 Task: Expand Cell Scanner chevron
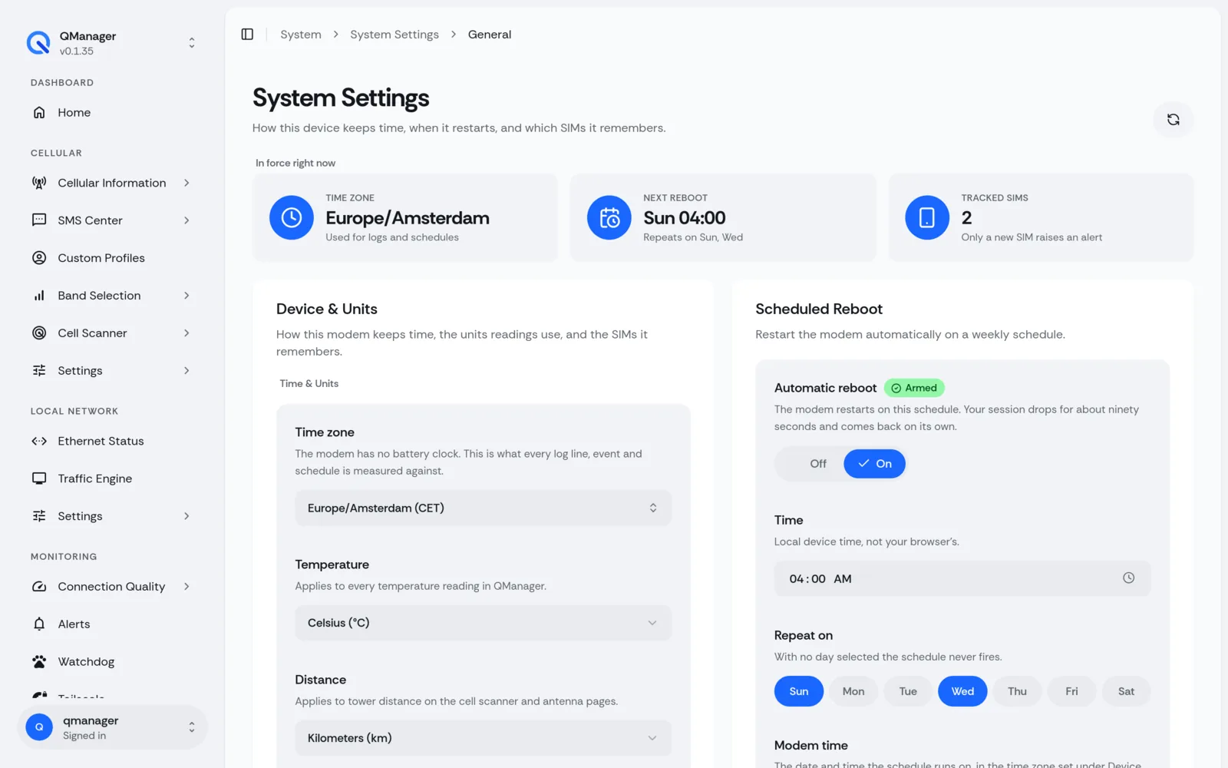click(x=187, y=333)
